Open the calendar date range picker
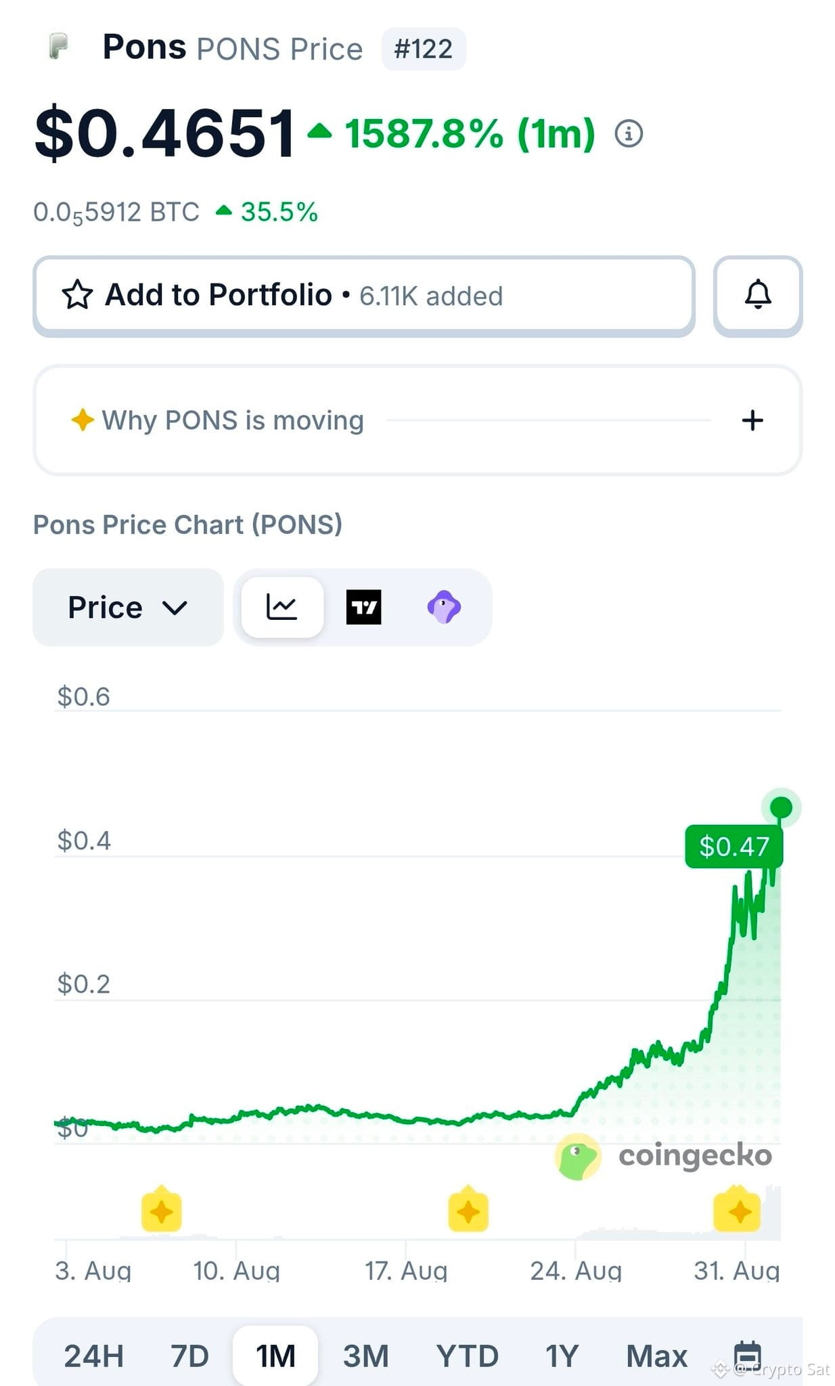 pos(748,1356)
